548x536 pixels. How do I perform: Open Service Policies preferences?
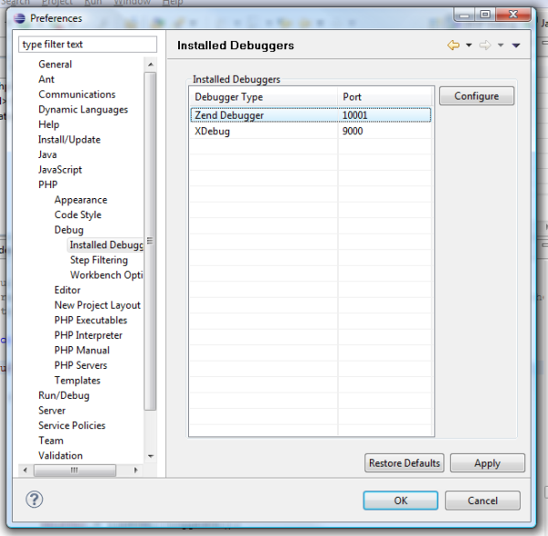71,426
